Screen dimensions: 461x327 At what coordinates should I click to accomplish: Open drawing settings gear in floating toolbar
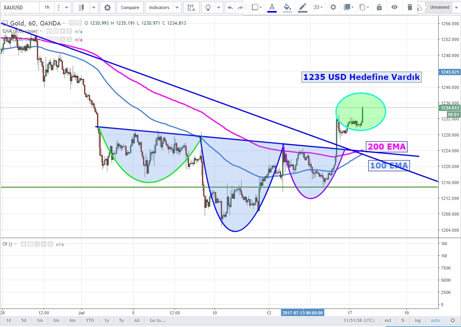click(x=333, y=7)
